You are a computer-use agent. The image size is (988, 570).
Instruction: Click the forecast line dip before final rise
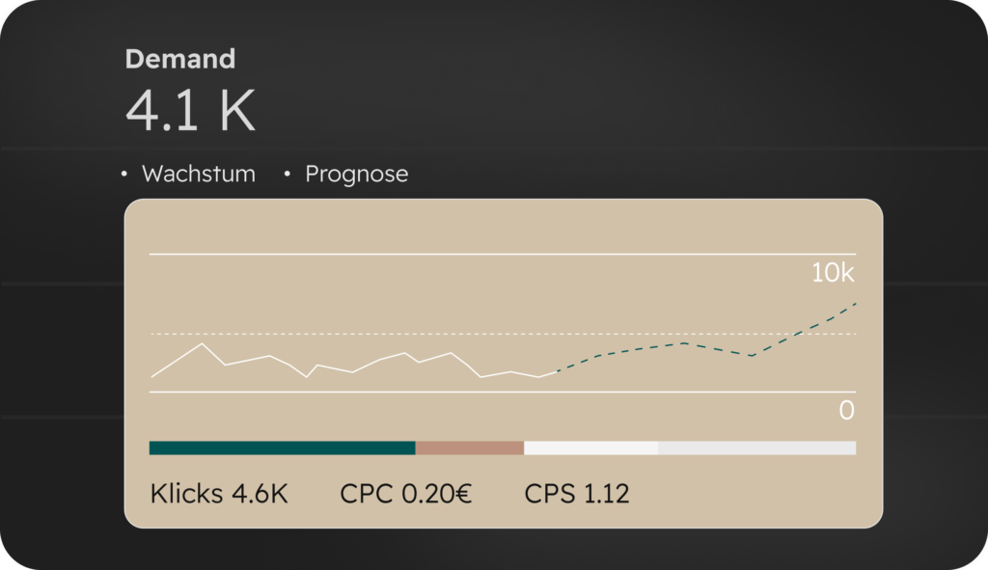(x=752, y=356)
